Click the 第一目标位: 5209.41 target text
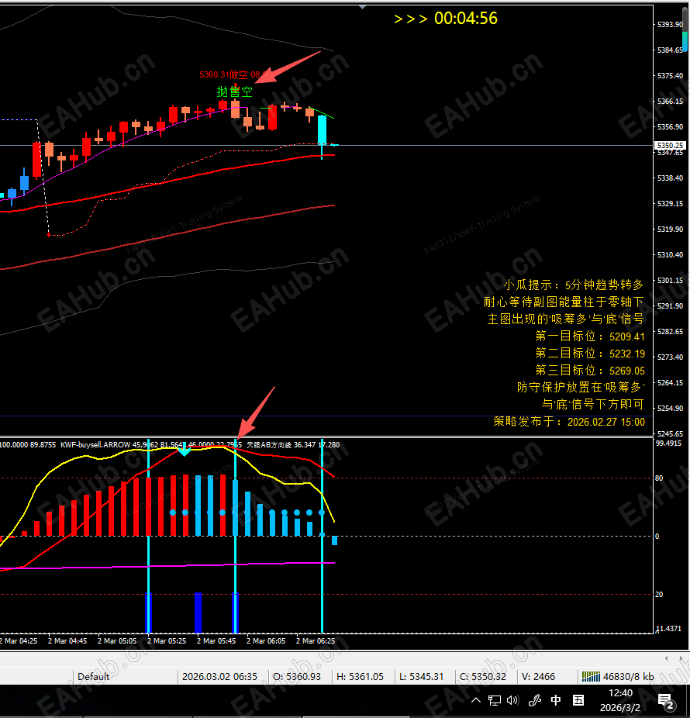 590,336
